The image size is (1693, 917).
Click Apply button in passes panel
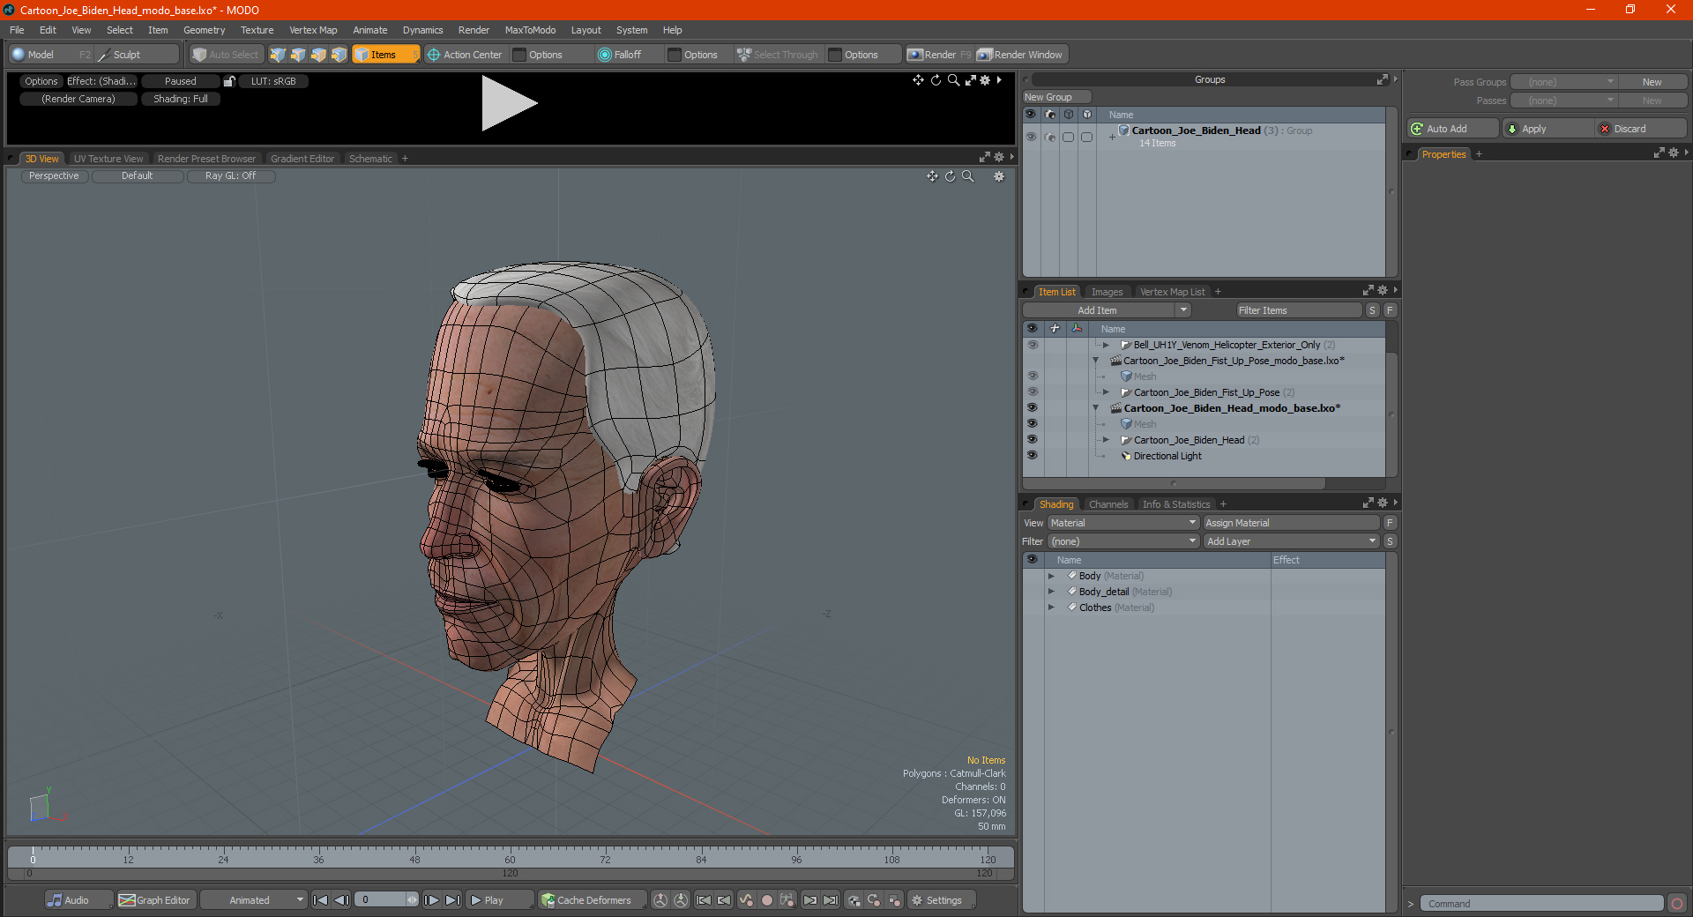(x=1548, y=129)
